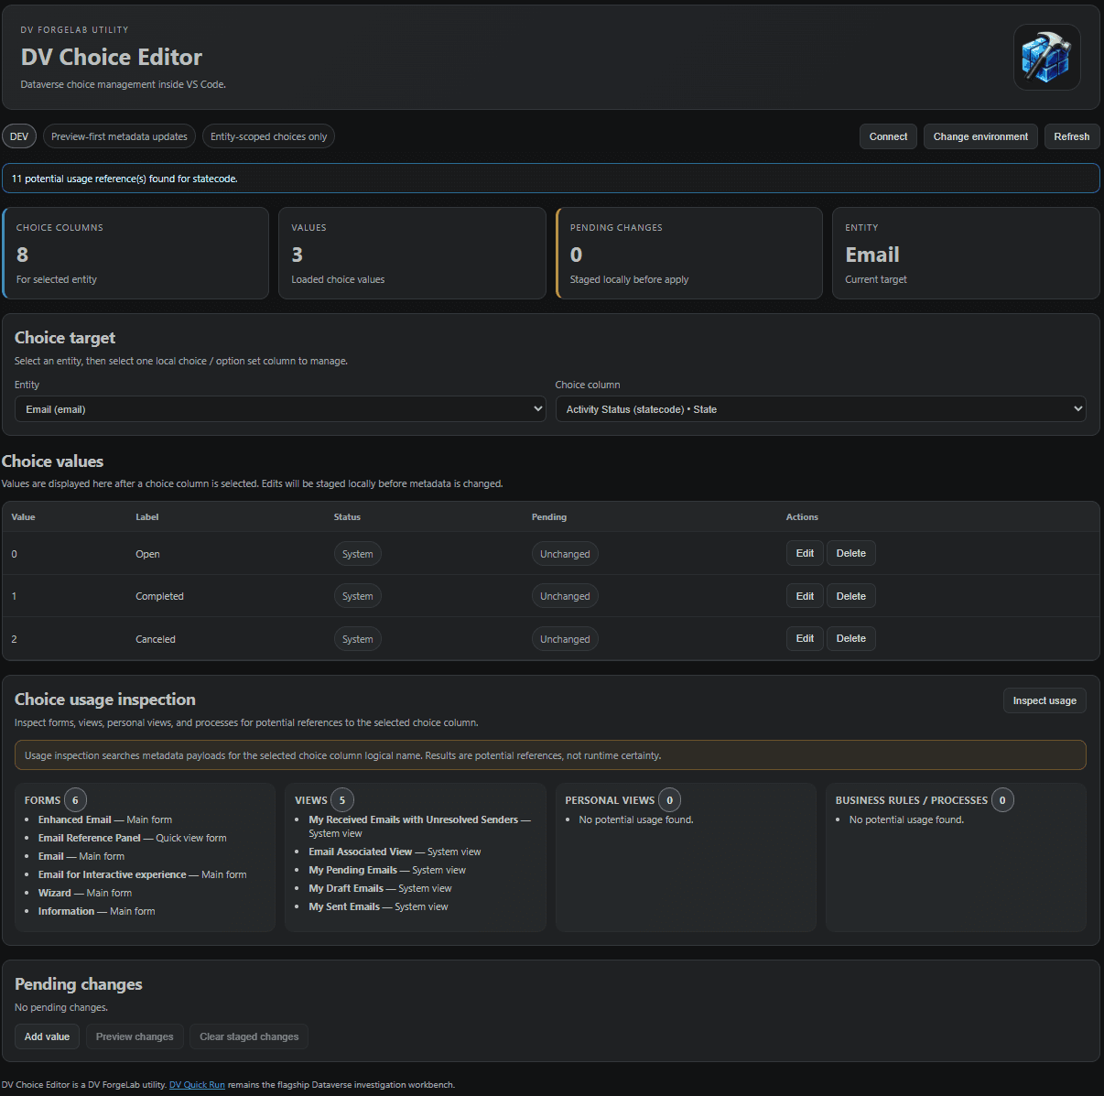
Task: Run Inspect usage for selected column
Action: click(x=1044, y=700)
